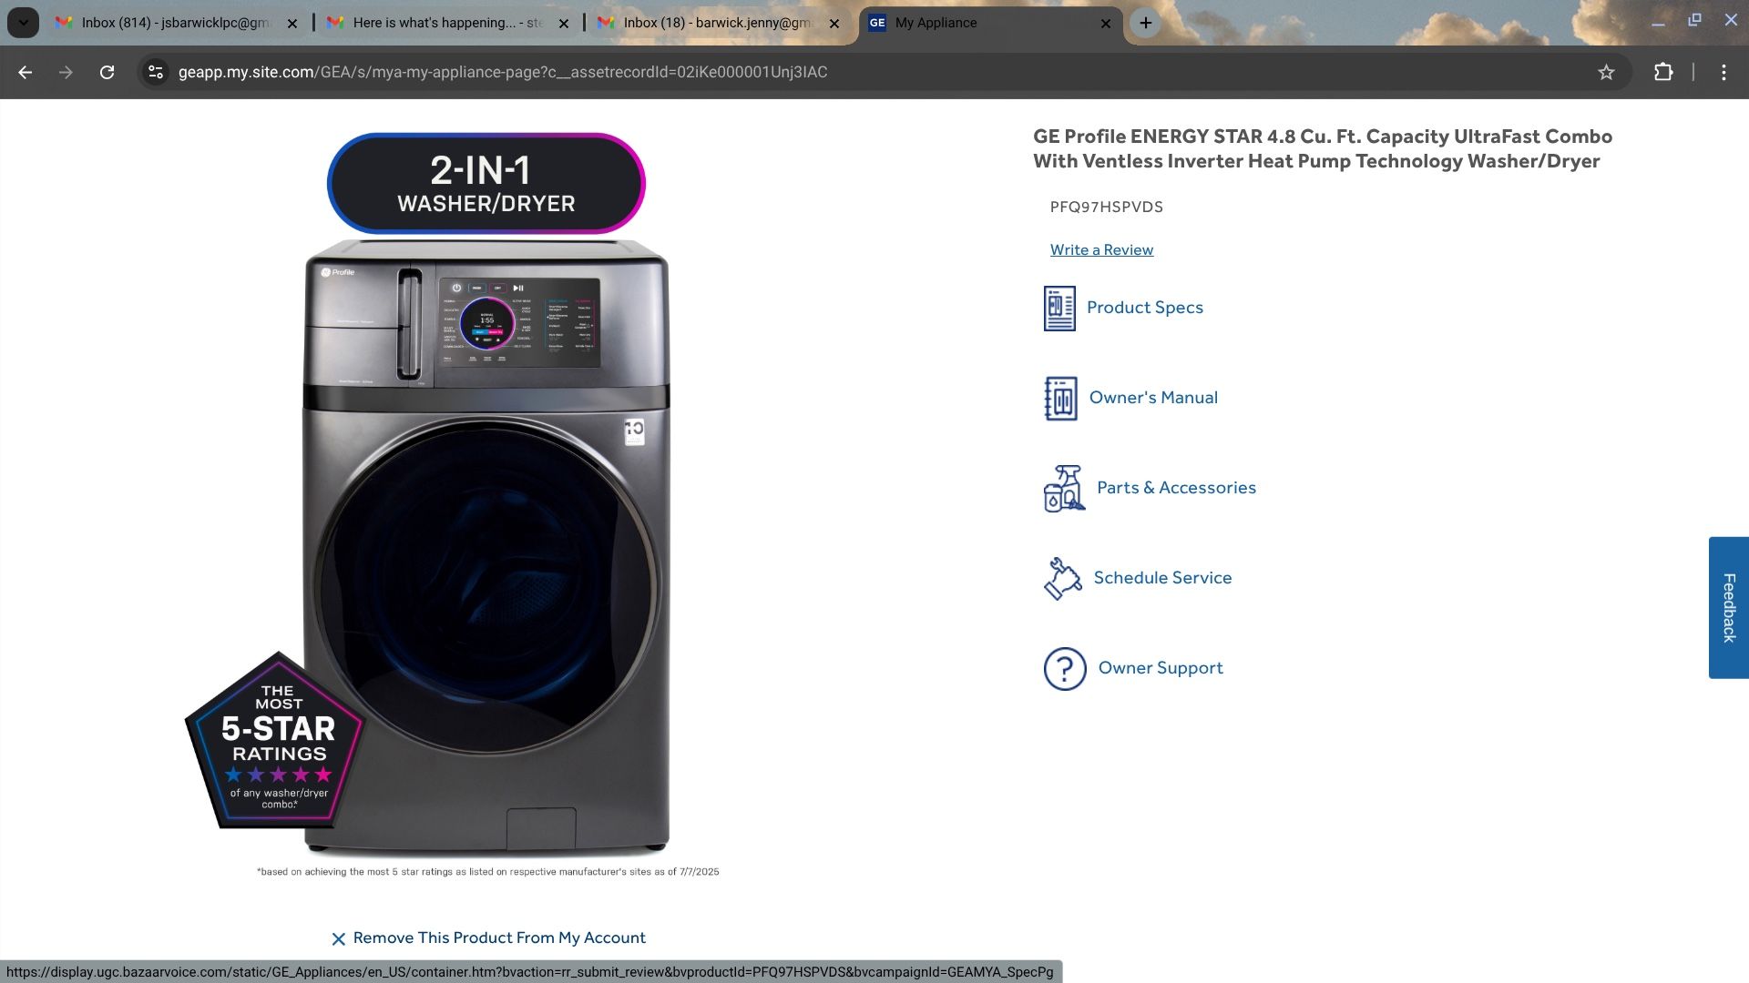Click the Parts & Accessories bottles icon
The height and width of the screenshot is (983, 1749).
(x=1063, y=489)
